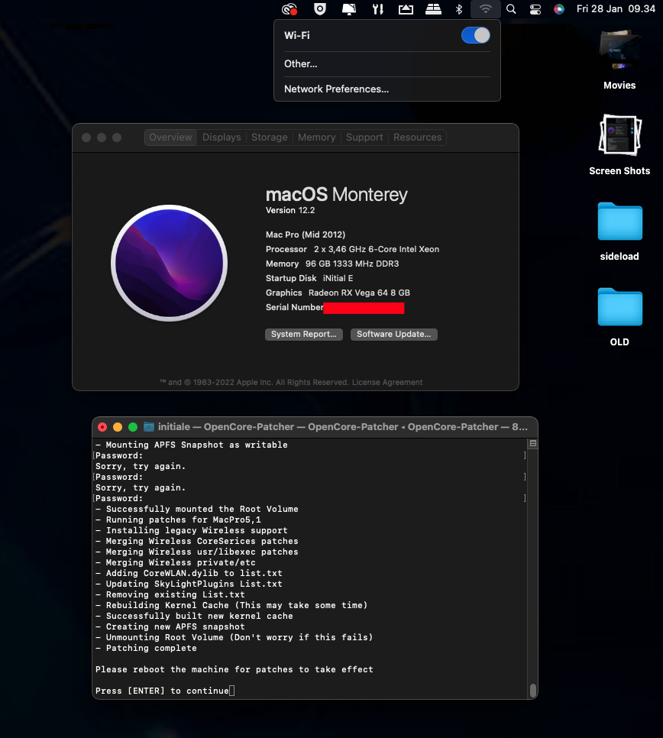The width and height of the screenshot is (663, 738).
Task: Toggle the Wi-Fi switch off
Action: pos(476,35)
